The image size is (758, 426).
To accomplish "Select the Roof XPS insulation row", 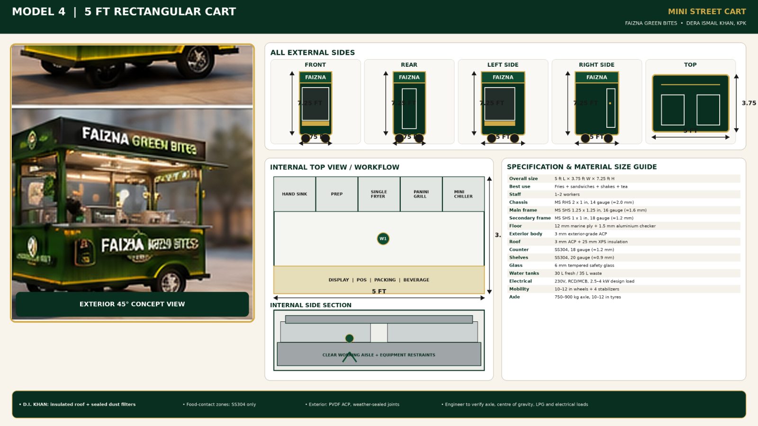I will tap(623, 241).
